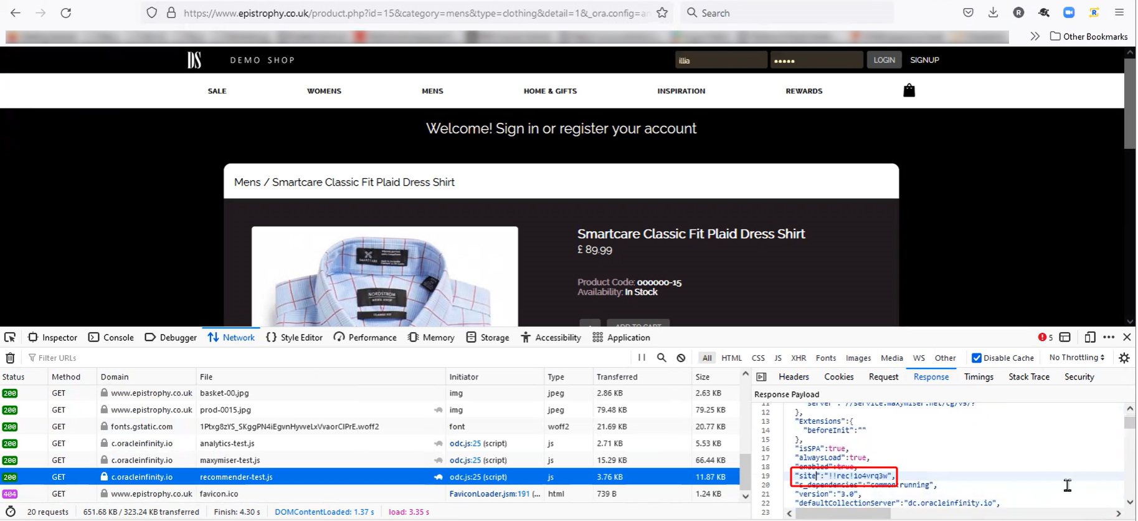Search network requests magnifier icon
The width and height of the screenshot is (1138, 521).
click(661, 358)
